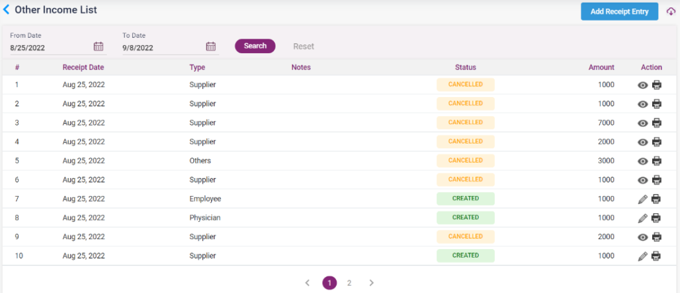The width and height of the screenshot is (680, 293).
Task: Open the From Date calendar picker
Action: pos(98,47)
